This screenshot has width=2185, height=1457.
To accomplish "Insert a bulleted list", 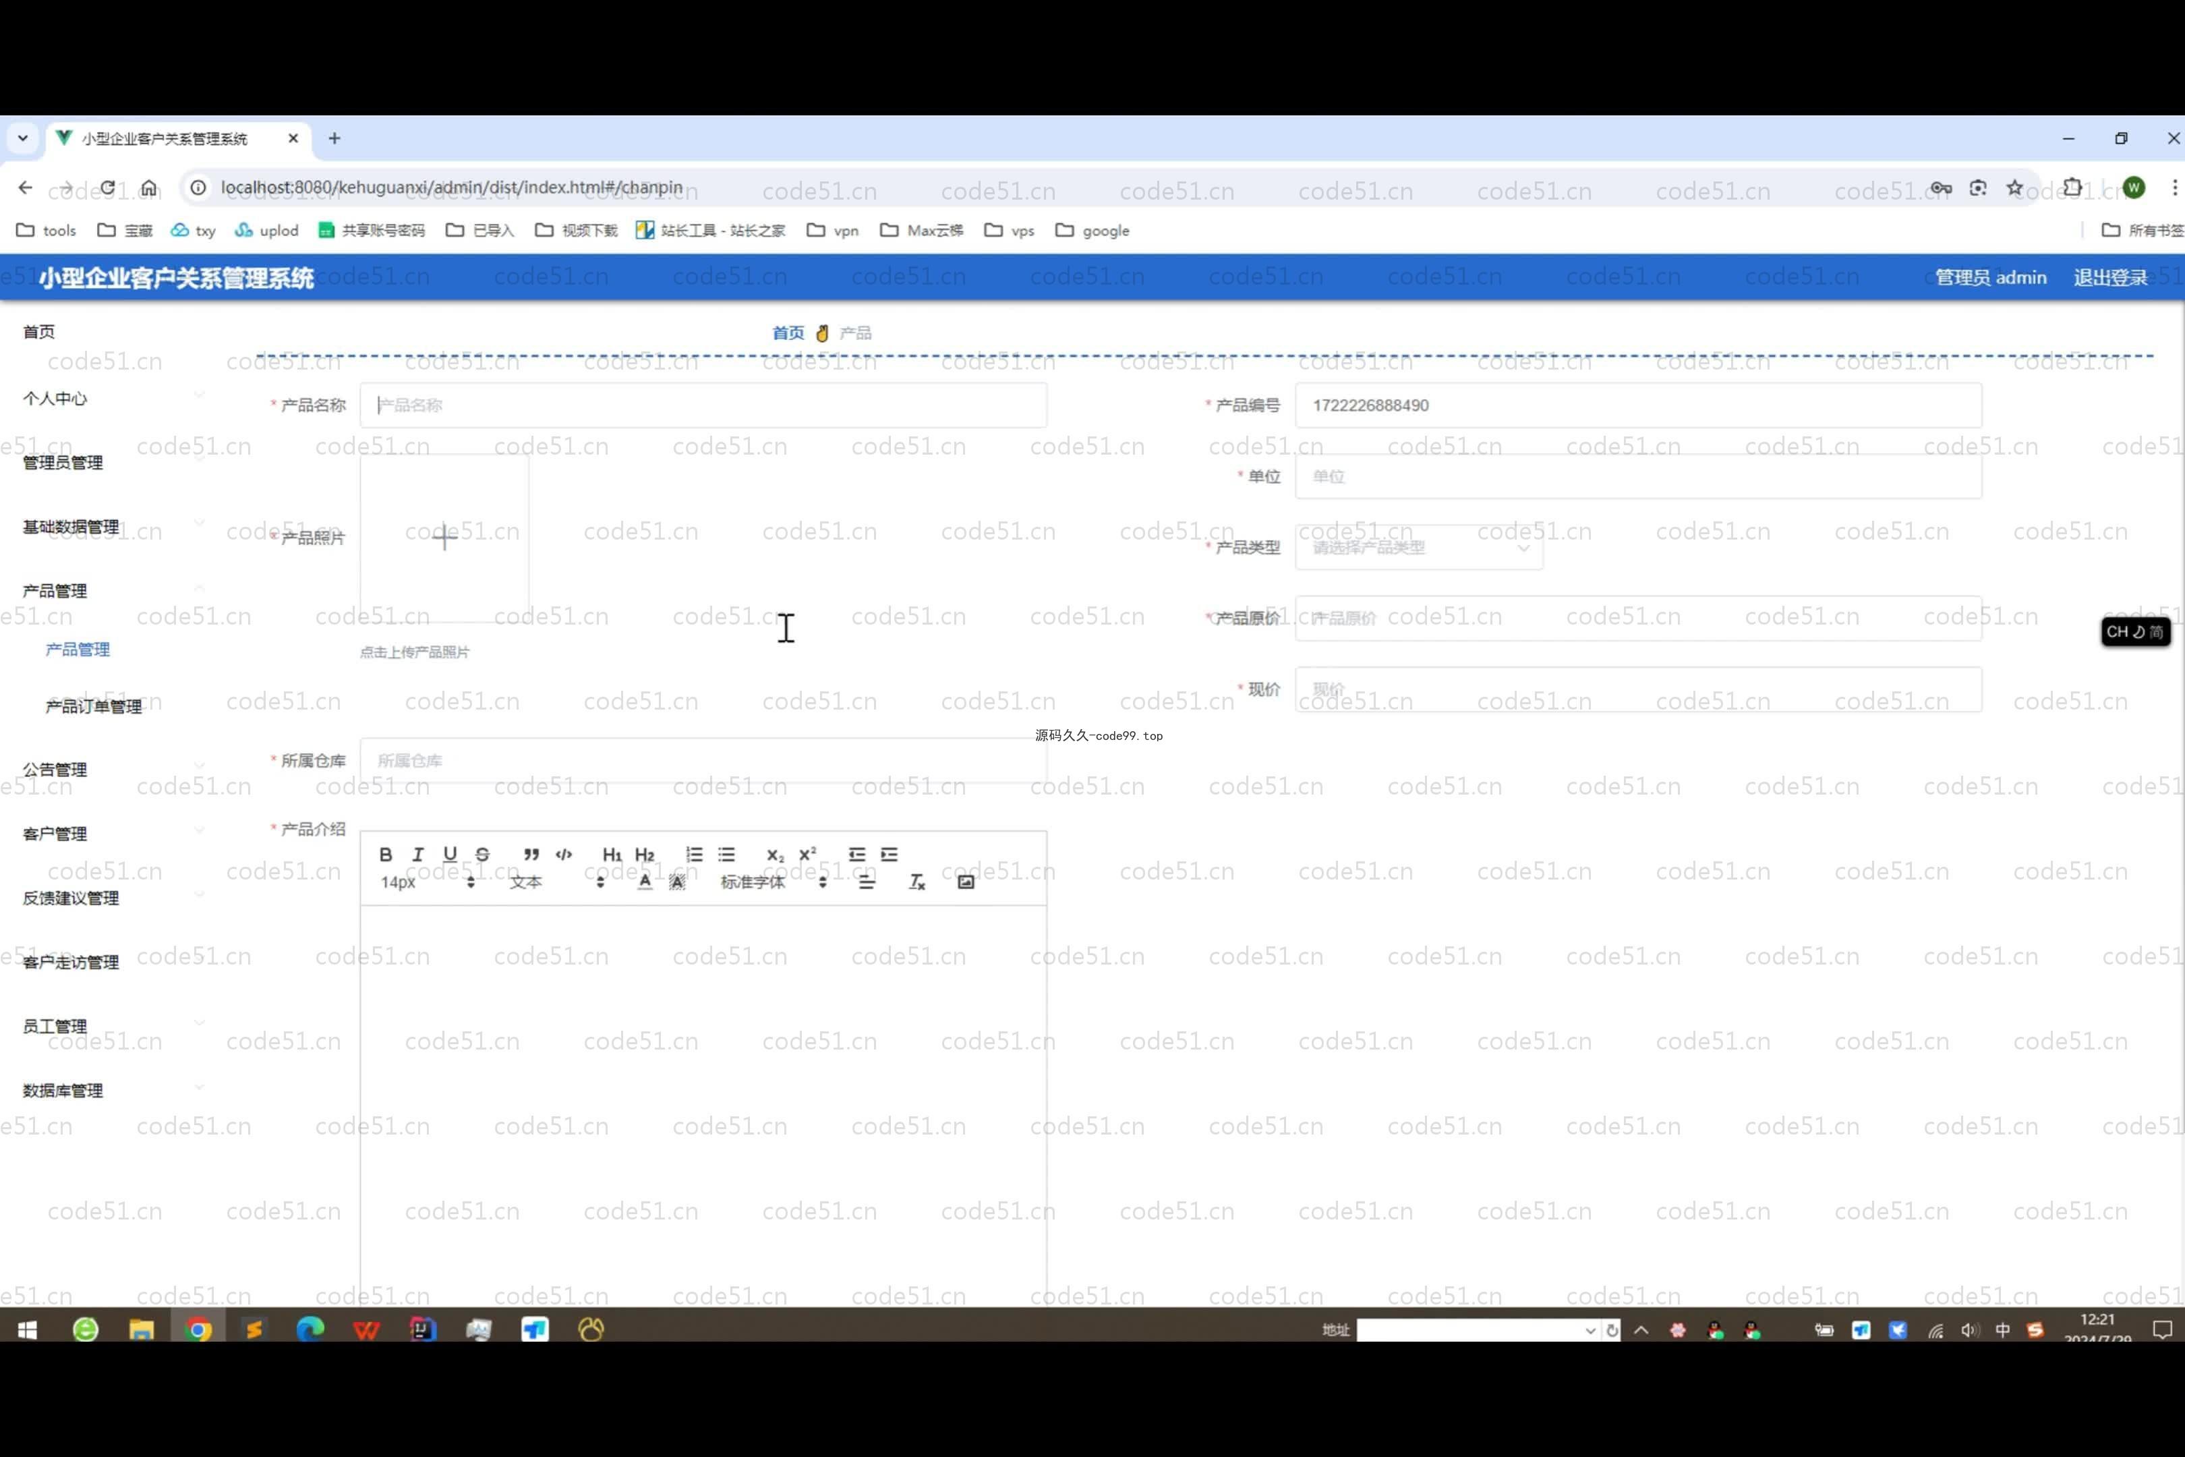I will pyautogui.click(x=726, y=854).
